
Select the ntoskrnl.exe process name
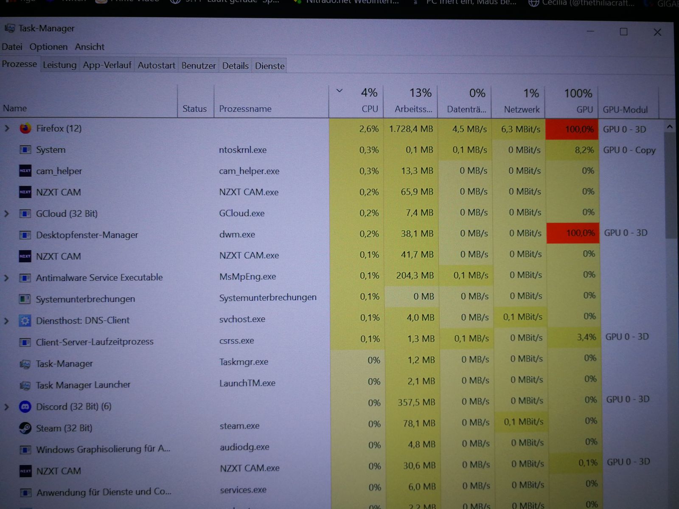(243, 150)
